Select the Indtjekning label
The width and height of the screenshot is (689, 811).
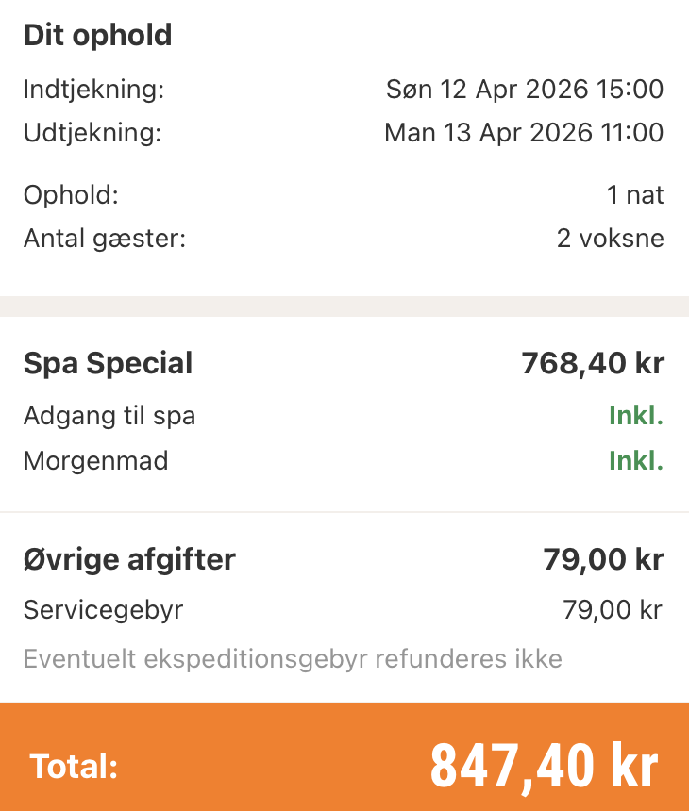click(x=93, y=91)
